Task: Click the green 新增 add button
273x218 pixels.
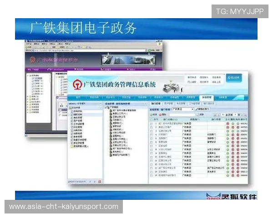Action: [154, 115]
